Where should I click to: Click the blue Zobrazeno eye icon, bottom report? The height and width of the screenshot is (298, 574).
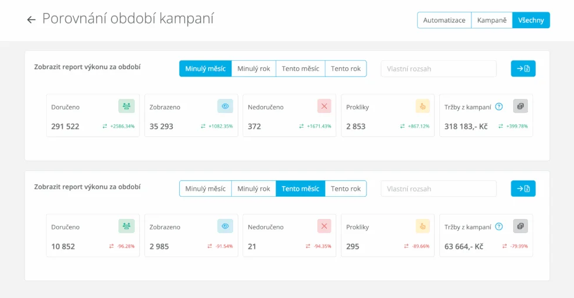(x=225, y=226)
